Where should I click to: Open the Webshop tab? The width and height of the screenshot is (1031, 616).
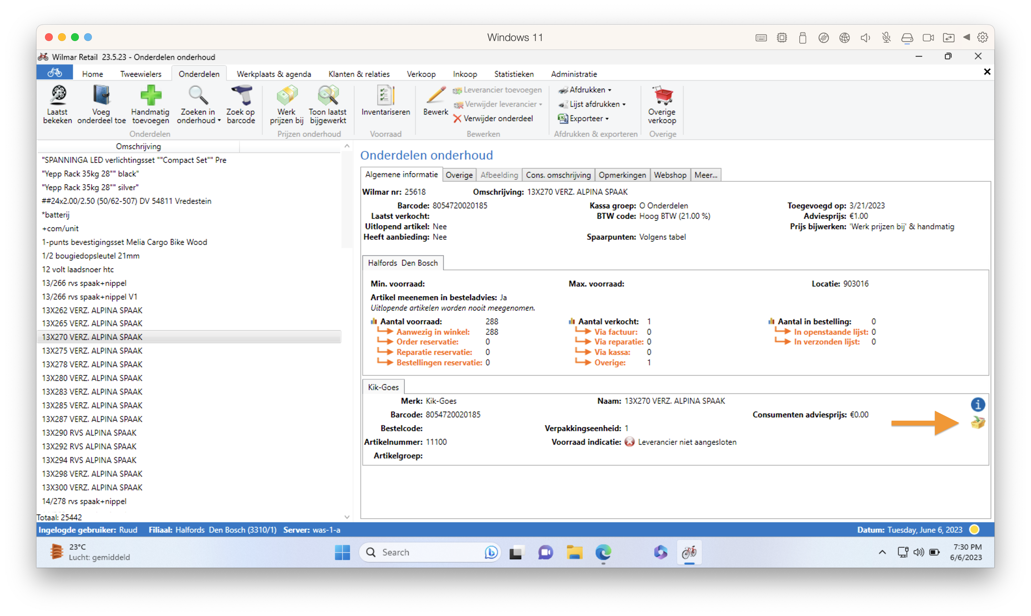click(x=670, y=175)
